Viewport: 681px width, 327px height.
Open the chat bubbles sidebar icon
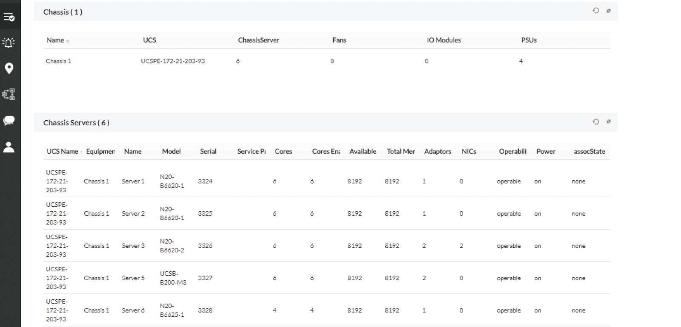click(9, 121)
